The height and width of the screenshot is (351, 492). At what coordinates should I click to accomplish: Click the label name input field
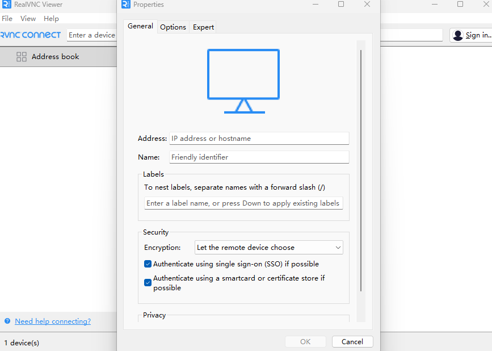point(243,203)
